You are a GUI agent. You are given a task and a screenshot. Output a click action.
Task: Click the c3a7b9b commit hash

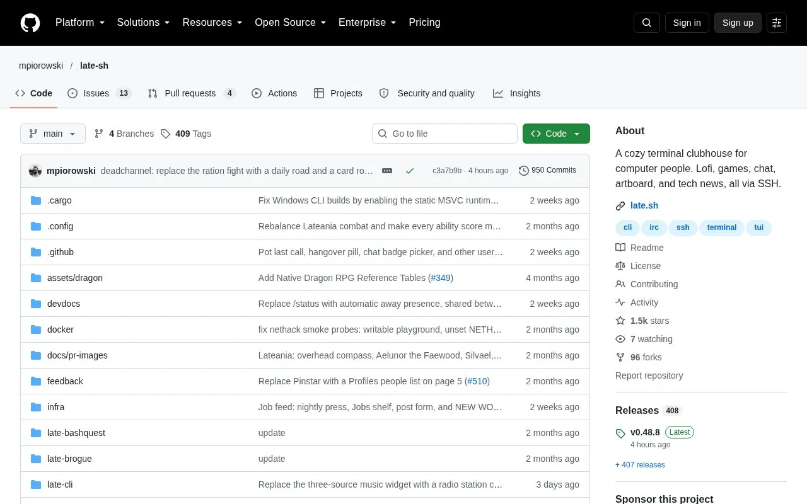click(447, 171)
